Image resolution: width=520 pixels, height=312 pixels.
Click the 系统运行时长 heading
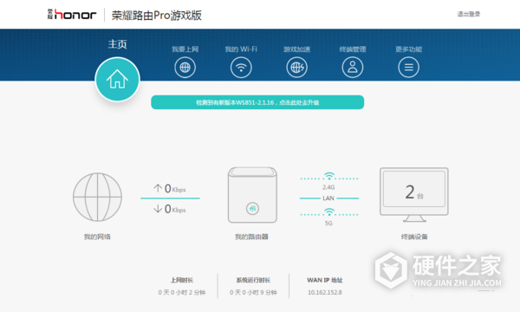(253, 280)
